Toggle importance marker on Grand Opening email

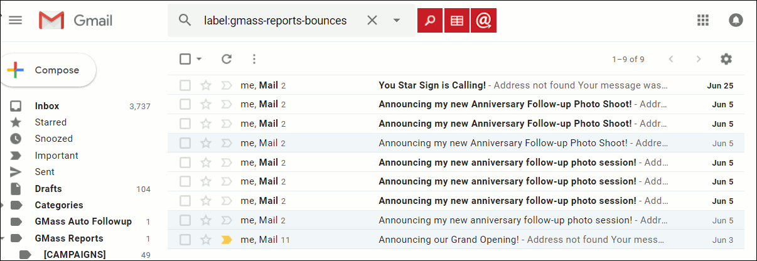pyautogui.click(x=227, y=240)
